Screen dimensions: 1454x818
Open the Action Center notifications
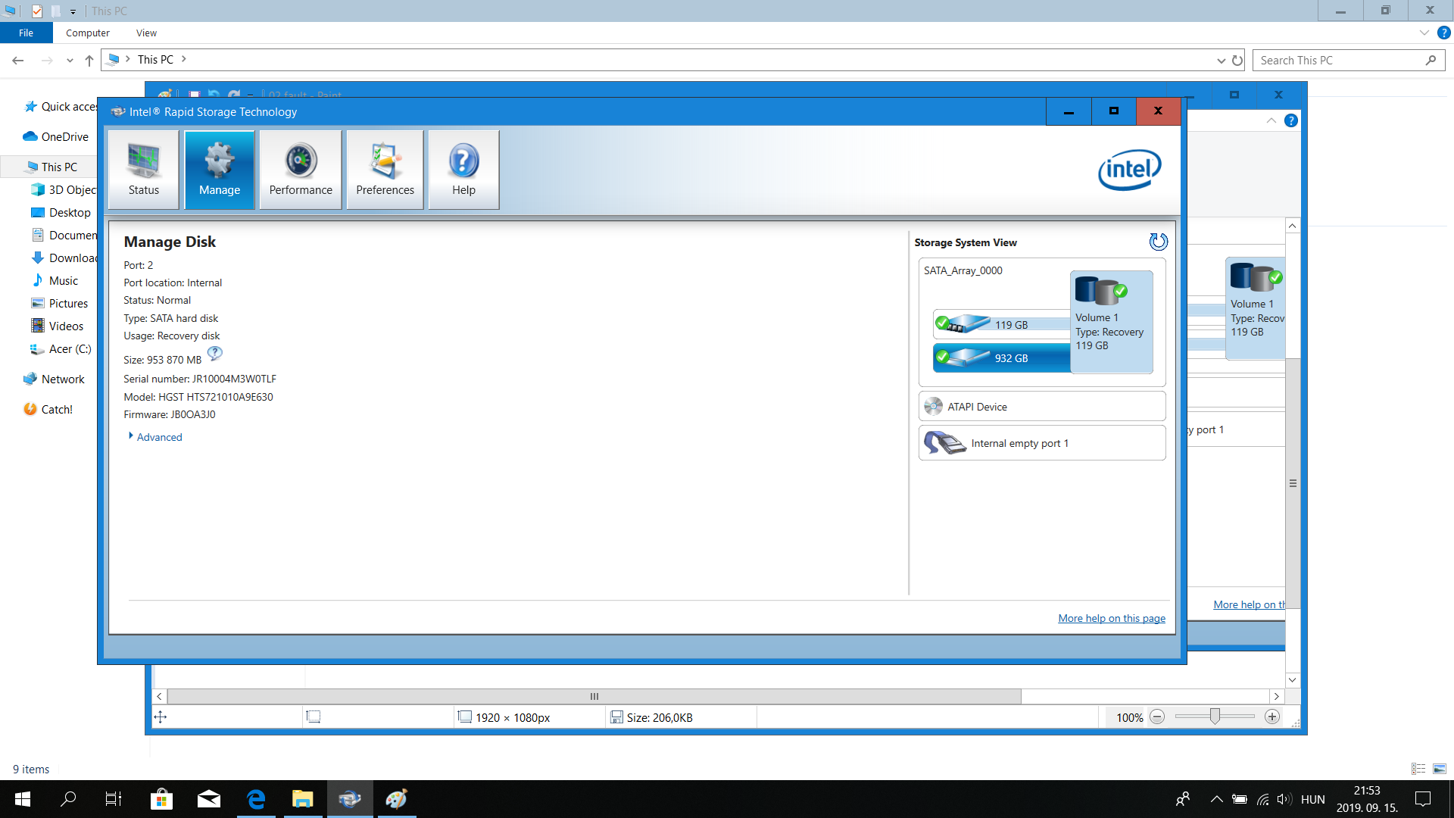1423,799
